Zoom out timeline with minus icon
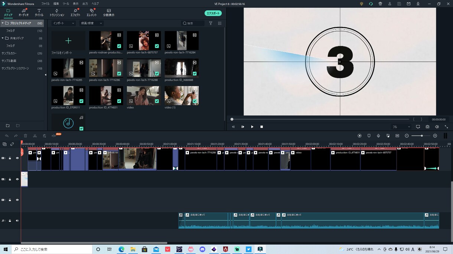The image size is (453, 254). coord(407,136)
